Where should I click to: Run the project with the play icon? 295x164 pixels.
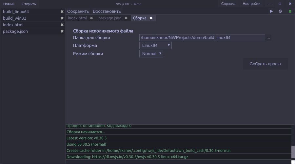pyautogui.click(x=271, y=11)
